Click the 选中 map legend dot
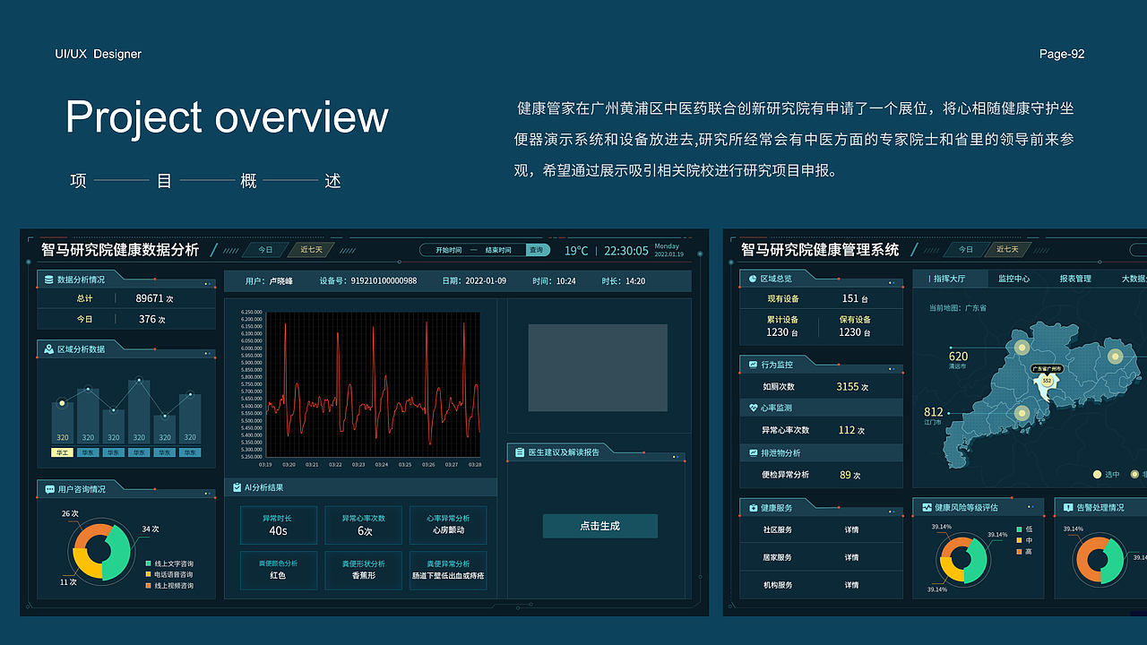This screenshot has width=1147, height=645. coord(1097,475)
